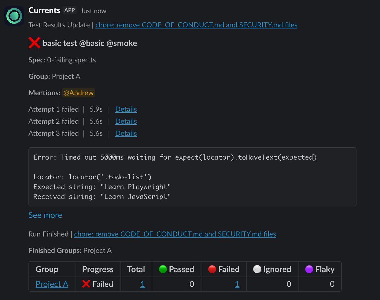Click the red X in Progress column
The image size is (380, 300).
(x=86, y=284)
